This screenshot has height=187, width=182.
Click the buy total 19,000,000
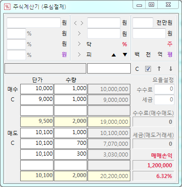pyautogui.click(x=109, y=122)
